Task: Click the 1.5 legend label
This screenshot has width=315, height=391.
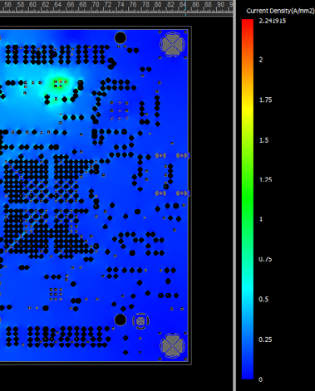Action: click(263, 140)
